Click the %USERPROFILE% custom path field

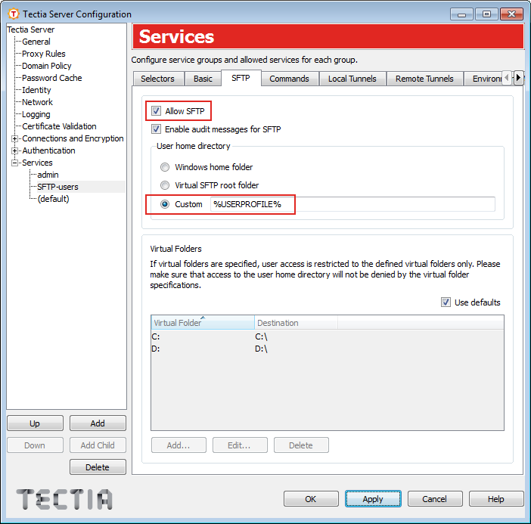pyautogui.click(x=352, y=204)
